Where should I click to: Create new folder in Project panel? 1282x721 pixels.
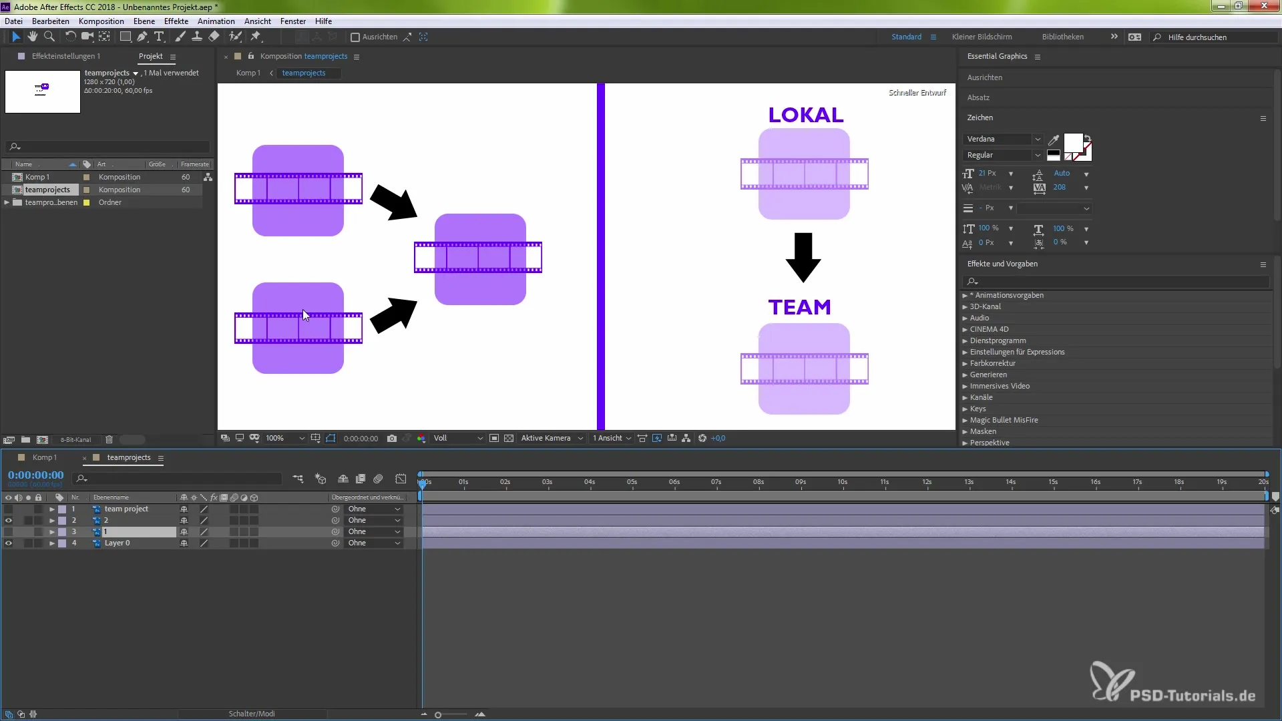click(x=25, y=440)
